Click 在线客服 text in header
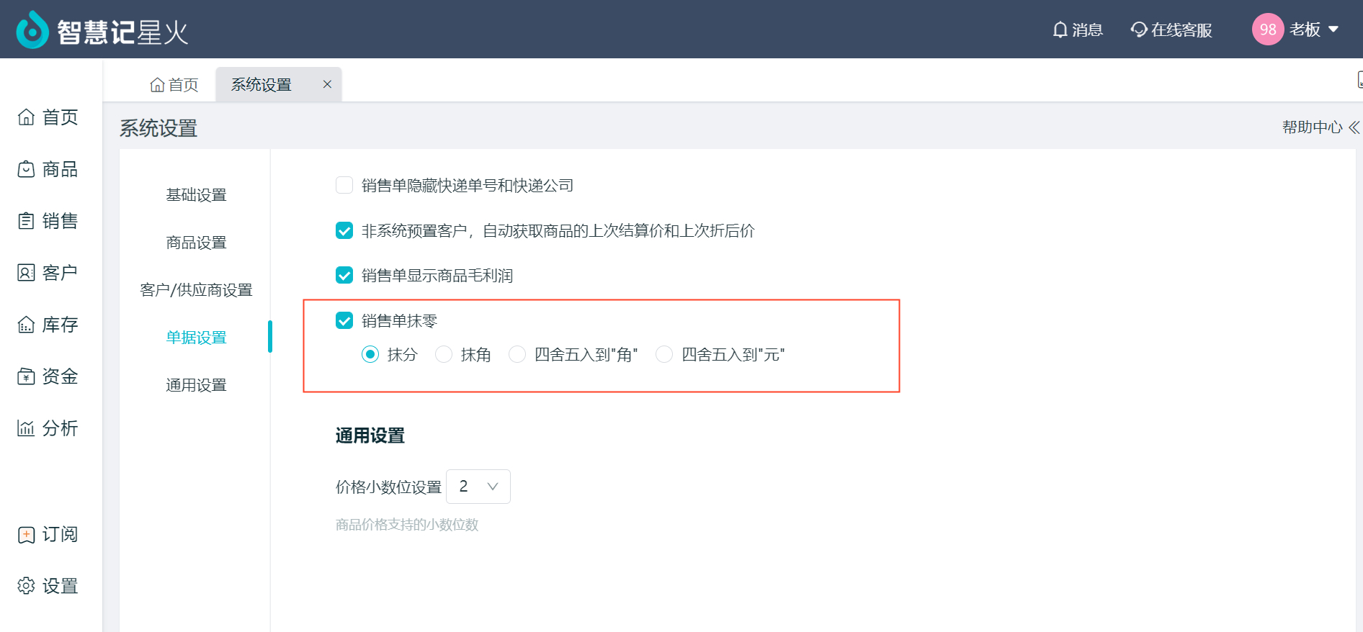Viewport: 1363px width, 632px height. coord(1181,30)
